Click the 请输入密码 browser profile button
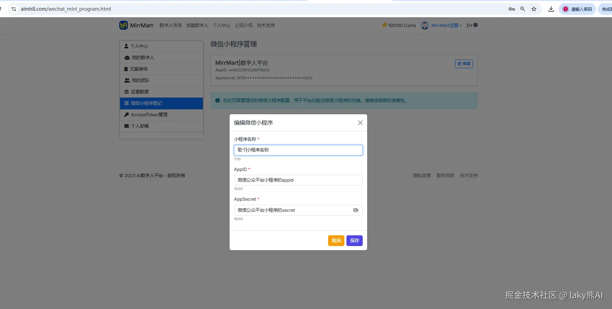 pos(577,9)
